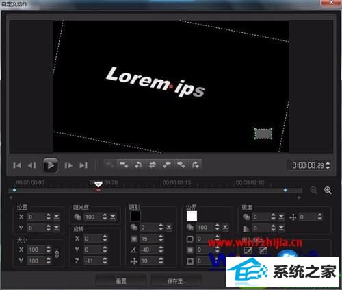
Task: Click the opacity value stepper
Action: click(105, 217)
